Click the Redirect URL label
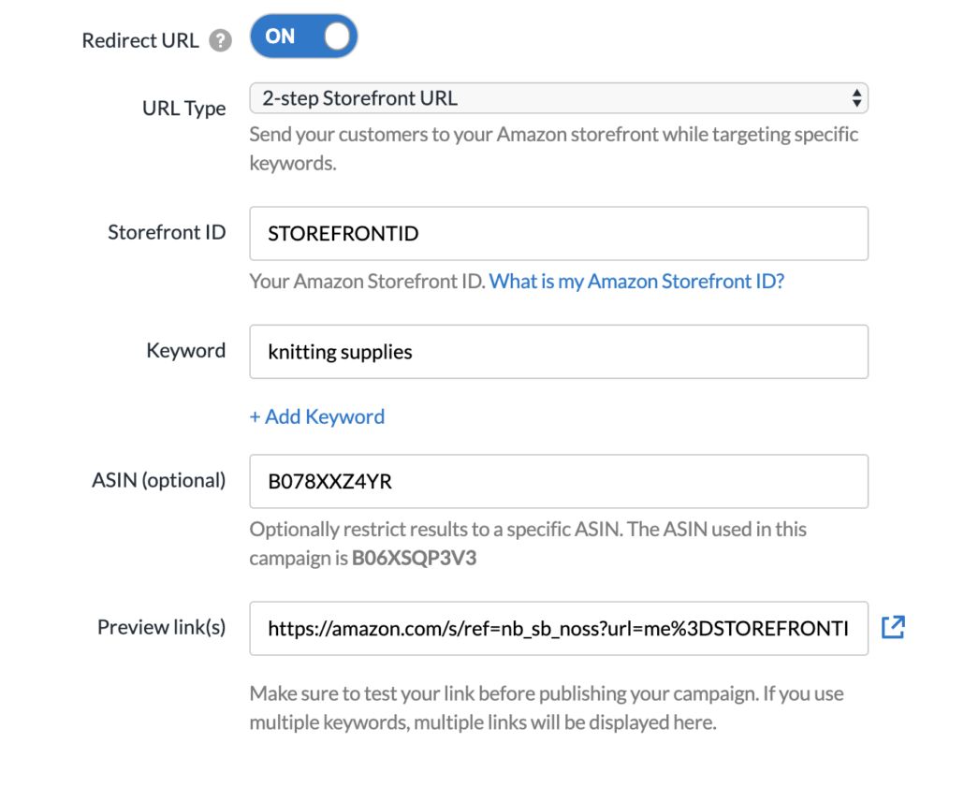964x787 pixels. [140, 41]
